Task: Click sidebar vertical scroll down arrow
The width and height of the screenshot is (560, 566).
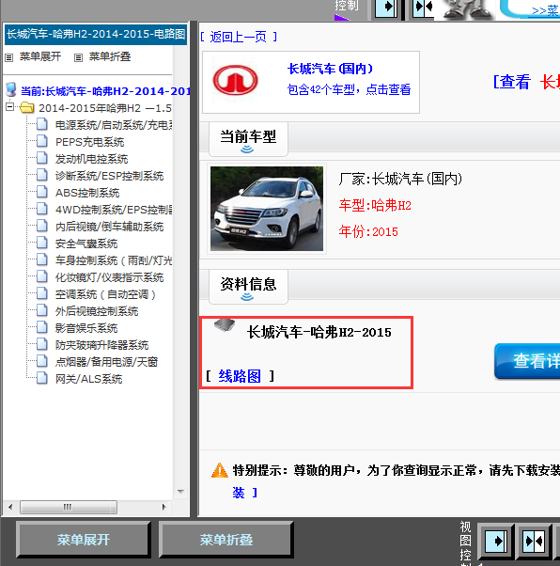Action: click(180, 492)
